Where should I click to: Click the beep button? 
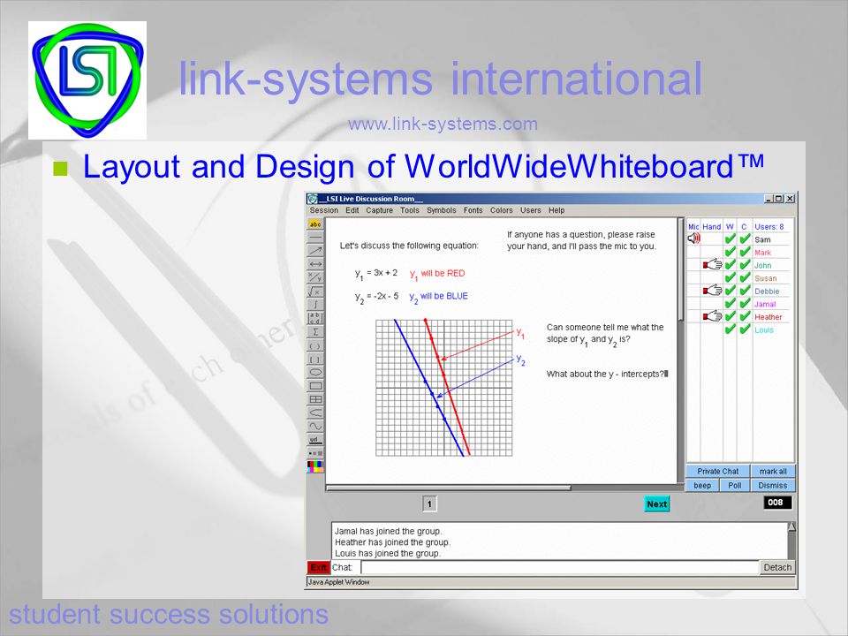point(702,485)
